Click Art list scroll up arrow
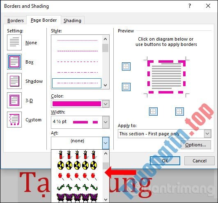This screenshot has width=218, height=203. point(106,153)
